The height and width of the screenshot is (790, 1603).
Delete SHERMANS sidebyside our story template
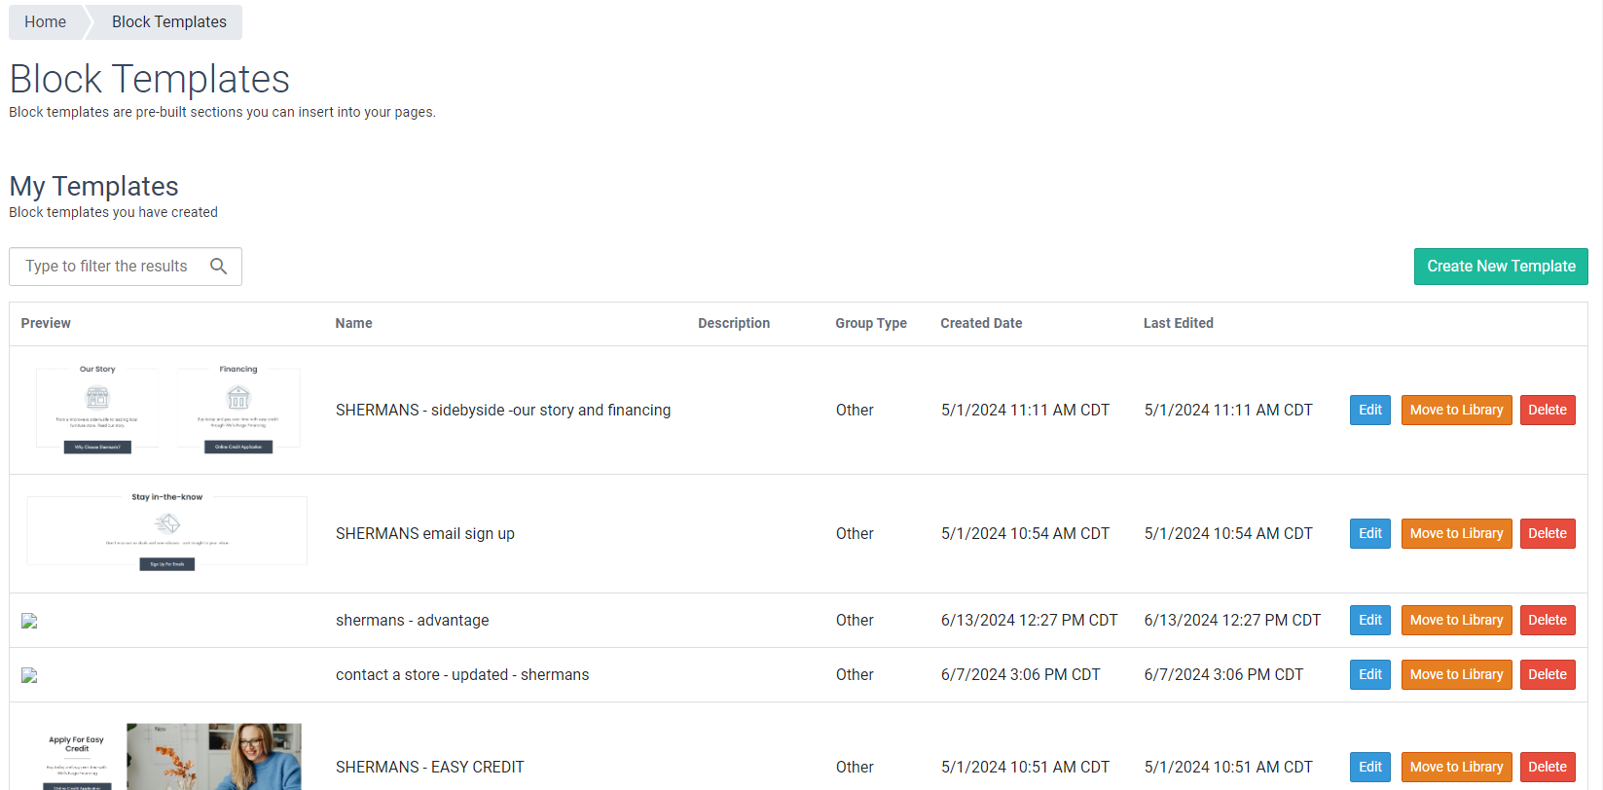pyautogui.click(x=1548, y=410)
